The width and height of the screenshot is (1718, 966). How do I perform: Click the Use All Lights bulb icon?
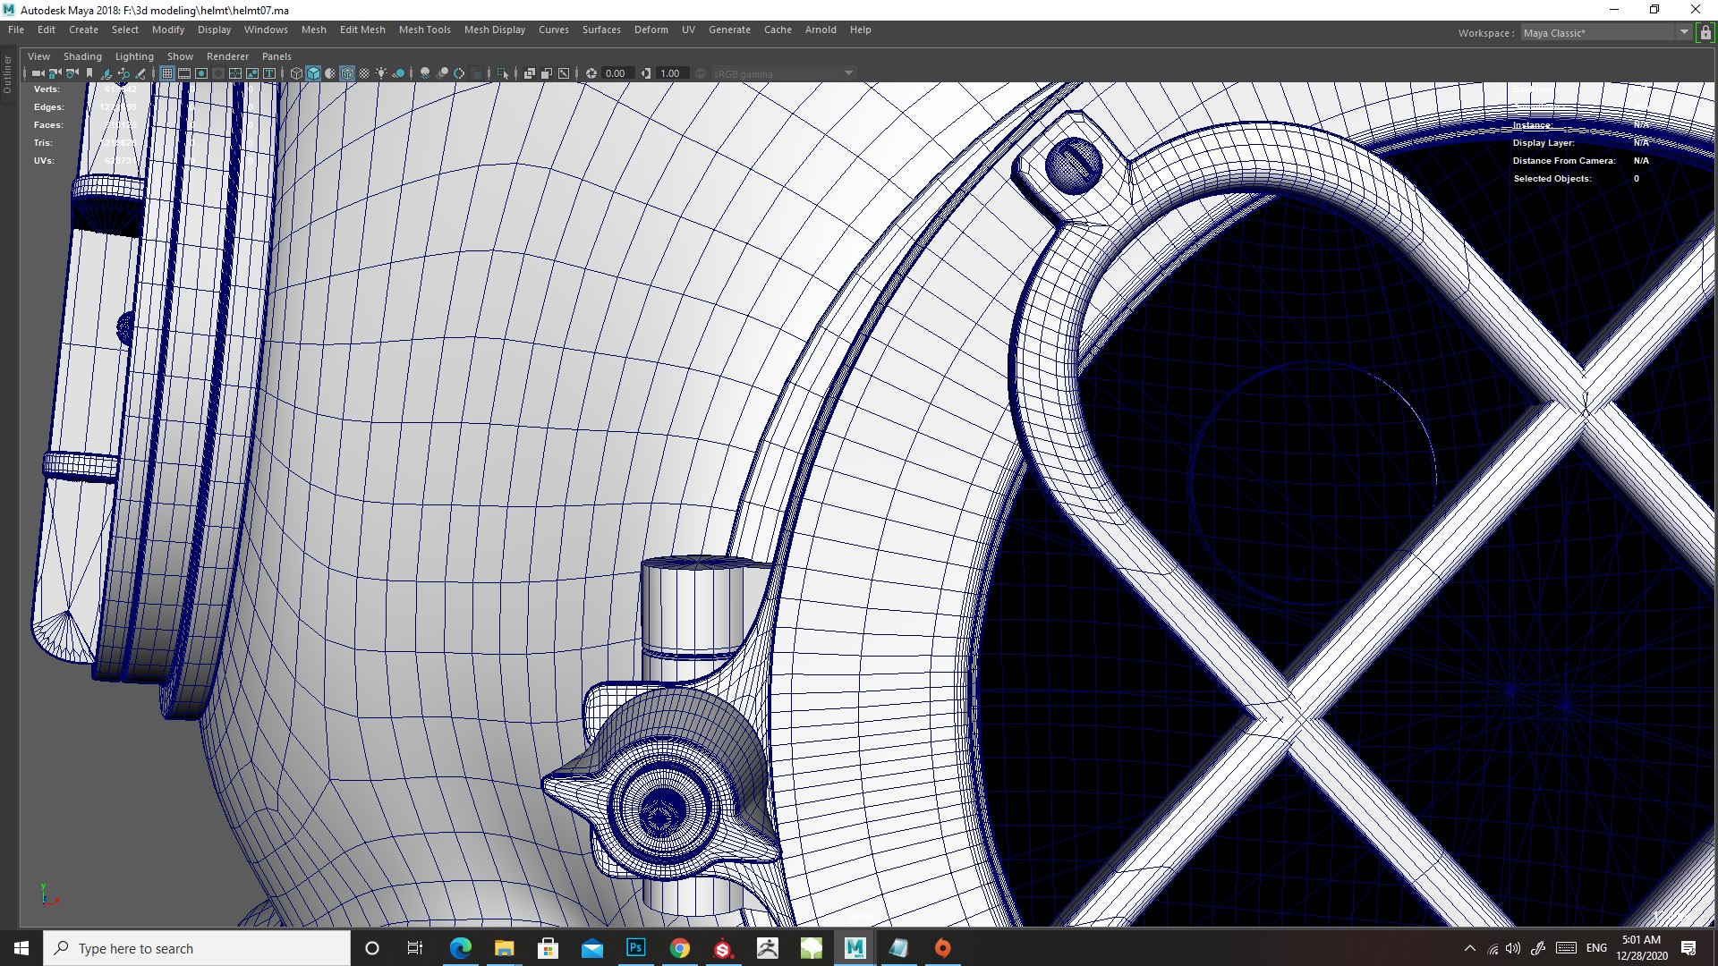coord(381,73)
